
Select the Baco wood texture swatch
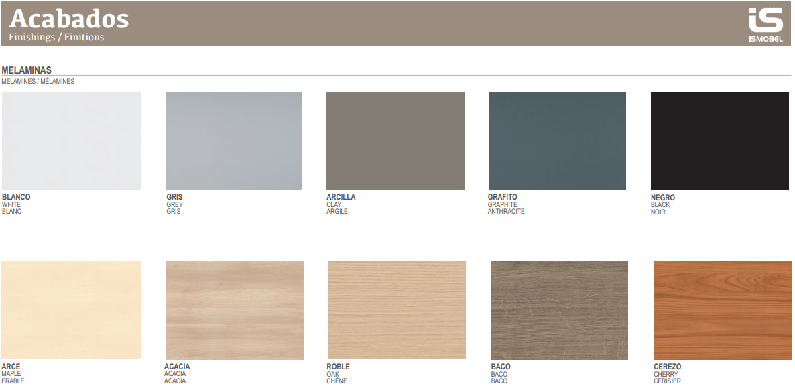tap(559, 310)
